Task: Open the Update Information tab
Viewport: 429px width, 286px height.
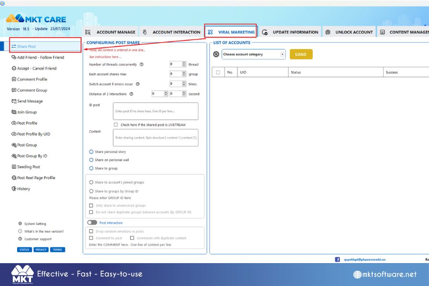Action: tap(290, 32)
